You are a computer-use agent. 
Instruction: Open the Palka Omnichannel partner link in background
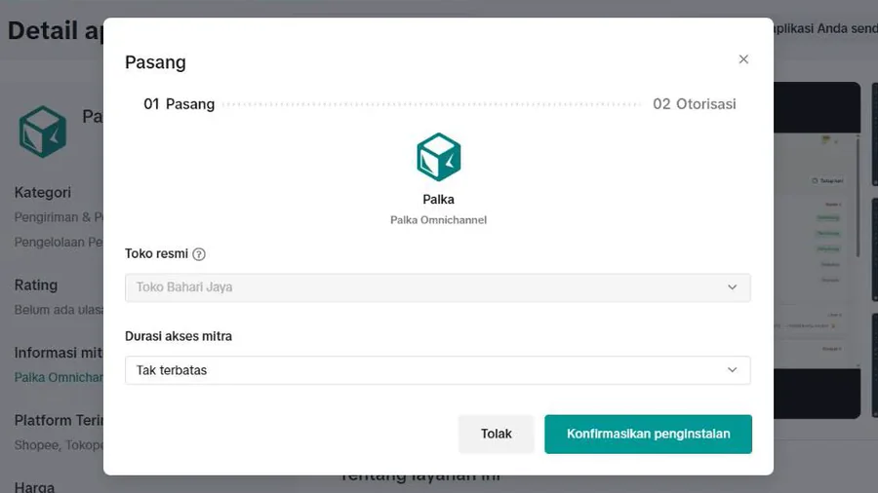[x=59, y=377]
